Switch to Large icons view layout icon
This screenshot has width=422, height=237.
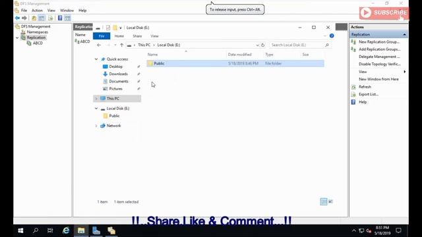click(330, 201)
